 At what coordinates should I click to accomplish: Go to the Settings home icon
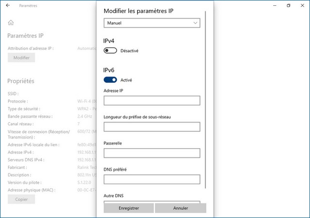[11, 23]
